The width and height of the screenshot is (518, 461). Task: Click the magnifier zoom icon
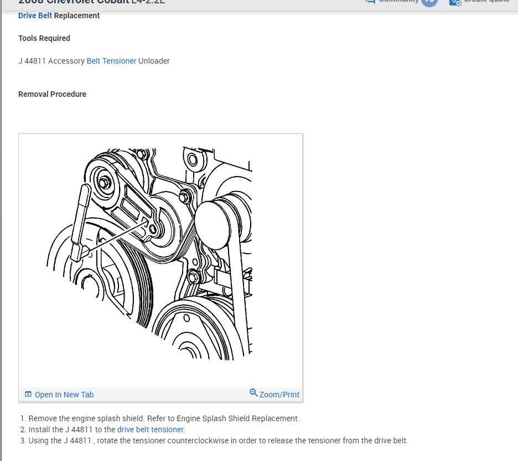(x=253, y=392)
